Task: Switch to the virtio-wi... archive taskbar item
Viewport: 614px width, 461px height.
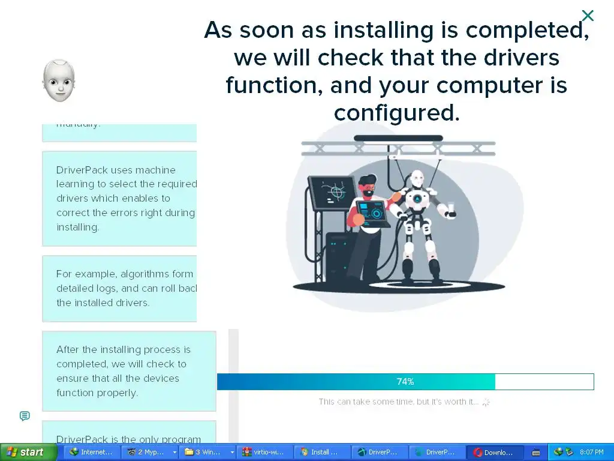Action: [264, 453]
